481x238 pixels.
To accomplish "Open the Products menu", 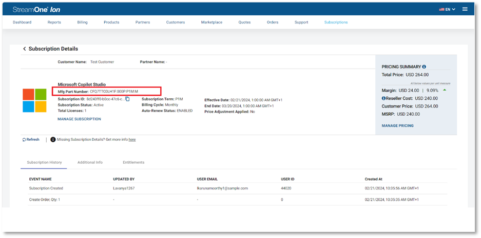I will pyautogui.click(x=111, y=23).
